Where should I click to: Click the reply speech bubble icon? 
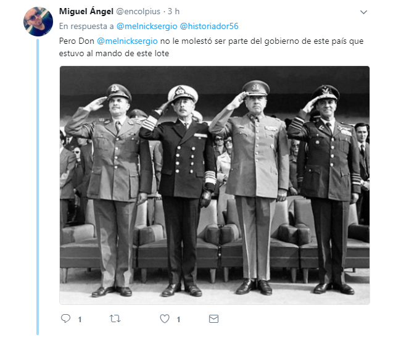(x=65, y=318)
